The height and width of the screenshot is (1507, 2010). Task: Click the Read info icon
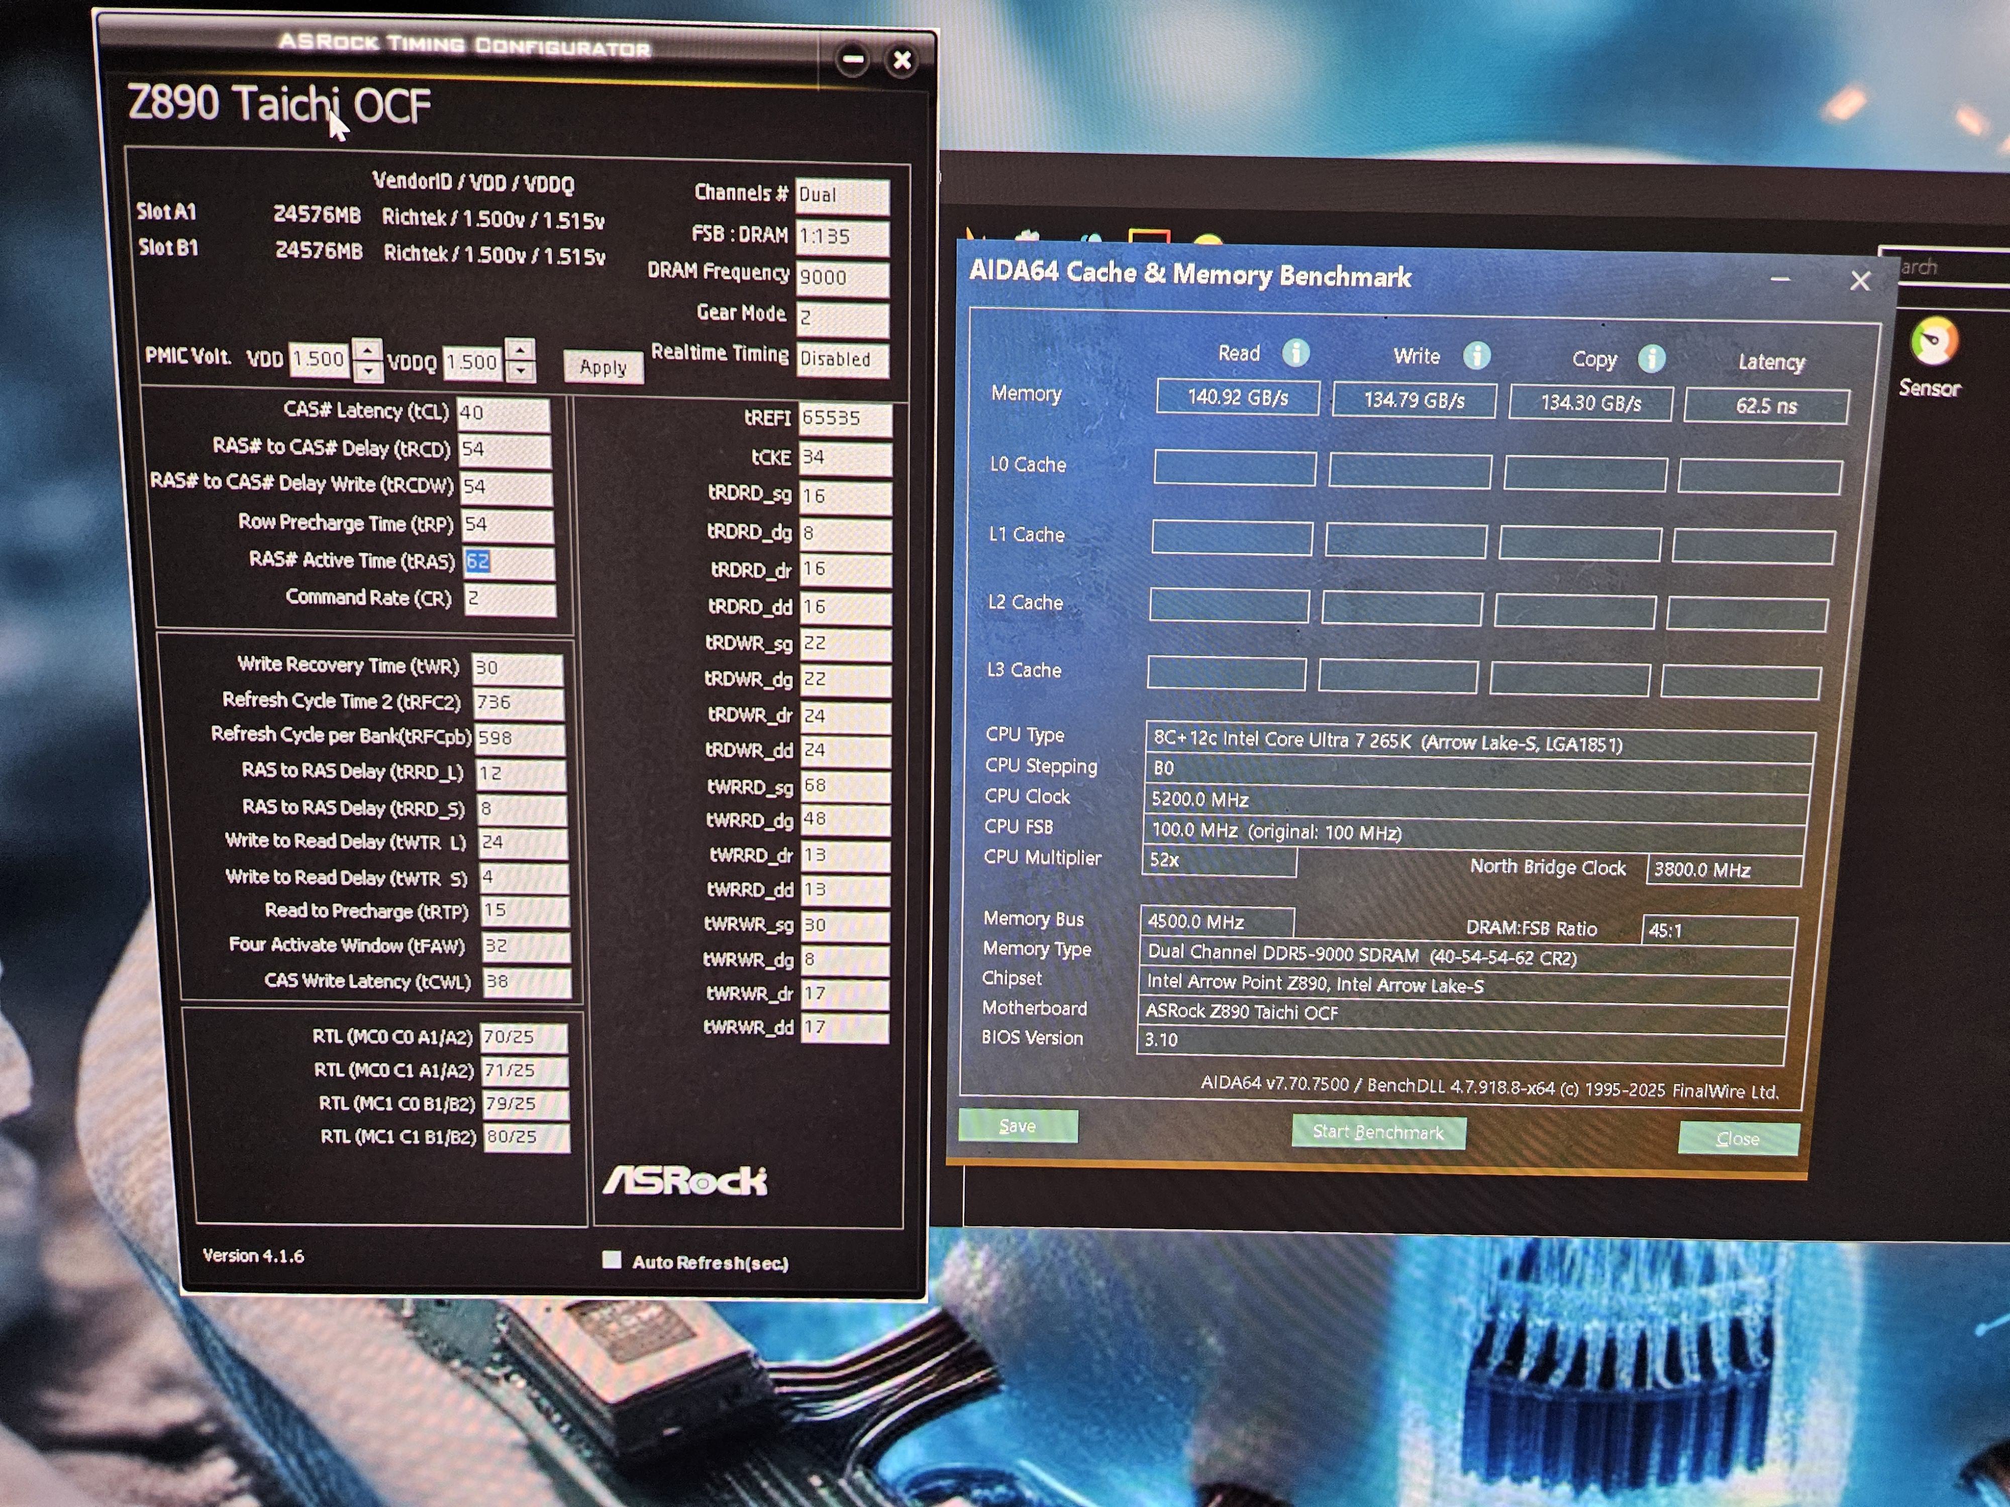click(x=1296, y=353)
